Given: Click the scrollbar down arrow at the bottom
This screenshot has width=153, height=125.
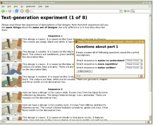Looking at the screenshot, I should click(x=150, y=119).
